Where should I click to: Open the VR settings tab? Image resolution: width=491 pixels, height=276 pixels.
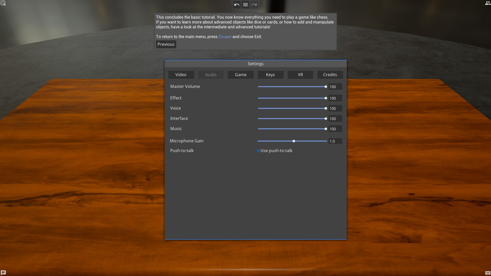(x=300, y=75)
